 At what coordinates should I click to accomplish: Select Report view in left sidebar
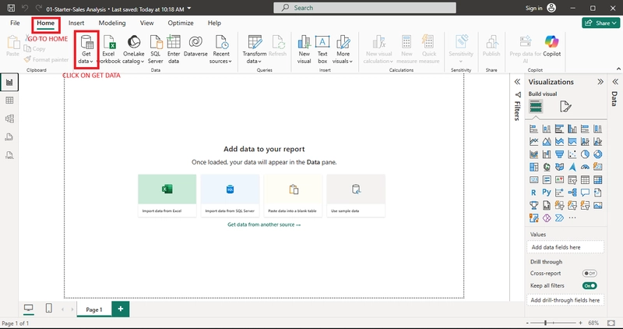pos(9,83)
